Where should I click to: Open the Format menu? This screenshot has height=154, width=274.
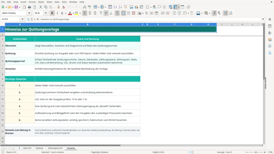point(32,2)
